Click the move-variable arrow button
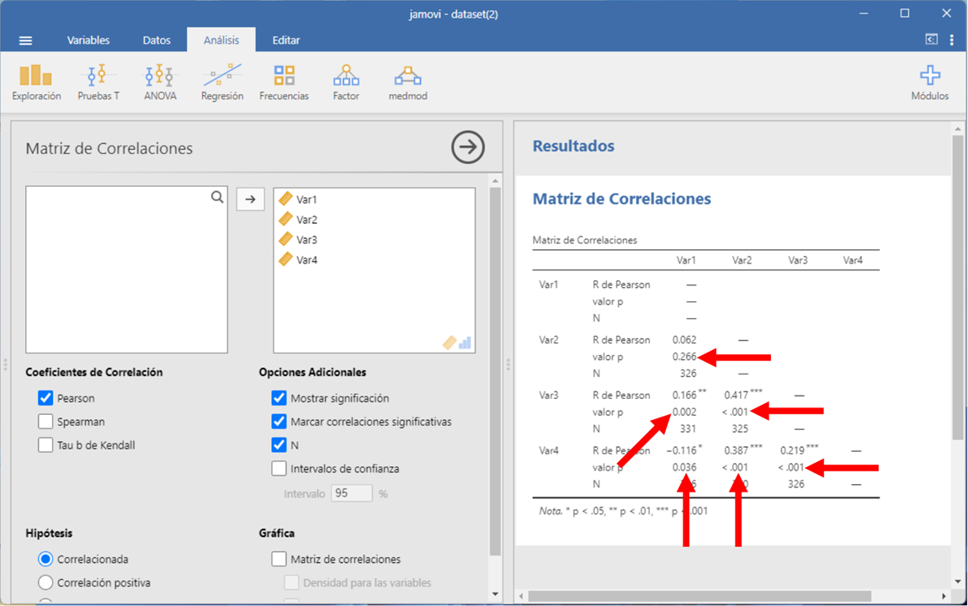Image resolution: width=968 pixels, height=606 pixels. [x=250, y=199]
